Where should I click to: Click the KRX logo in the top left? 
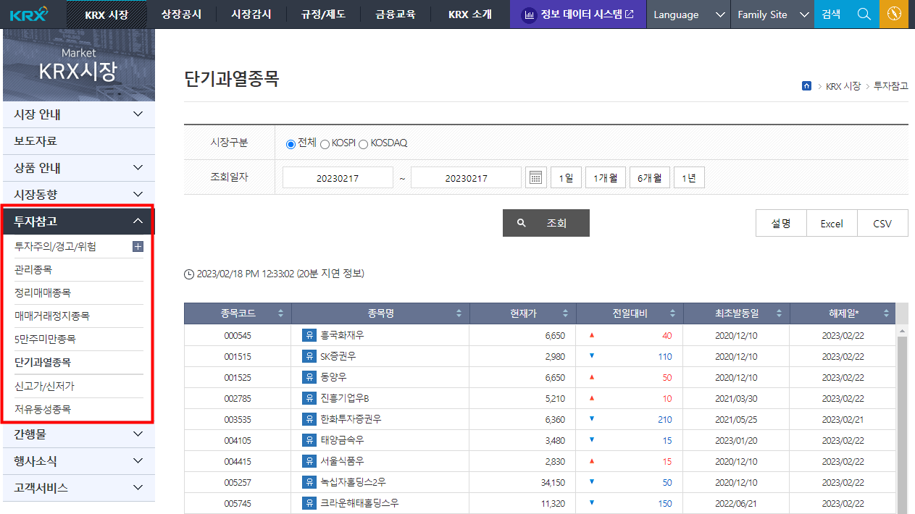coord(28,13)
